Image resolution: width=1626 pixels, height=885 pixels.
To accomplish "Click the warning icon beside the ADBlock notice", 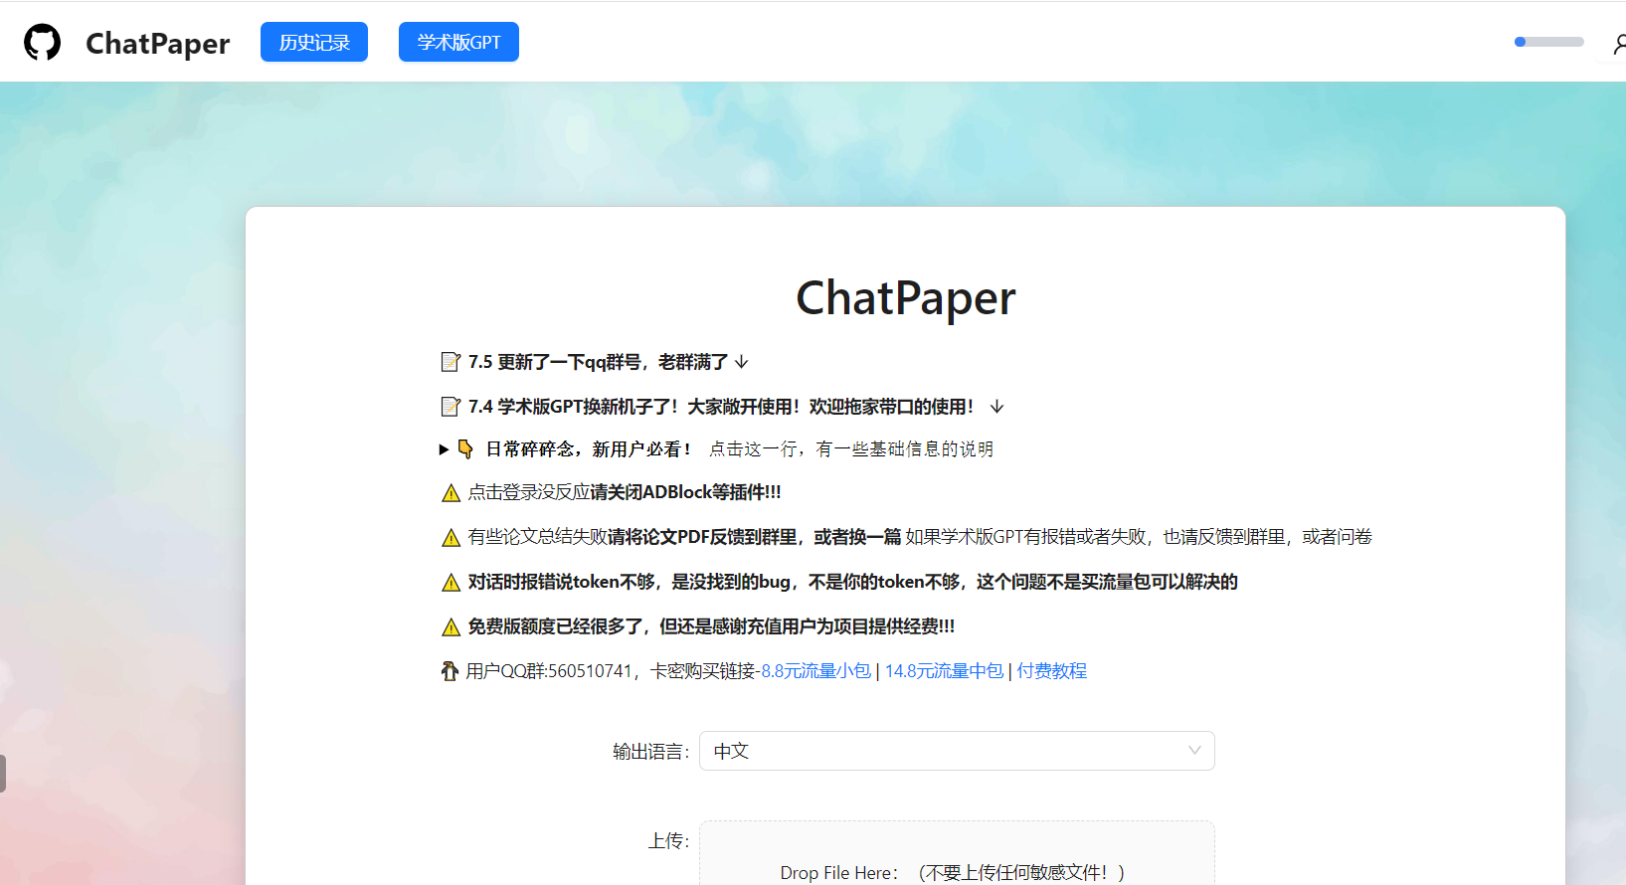I will (451, 493).
